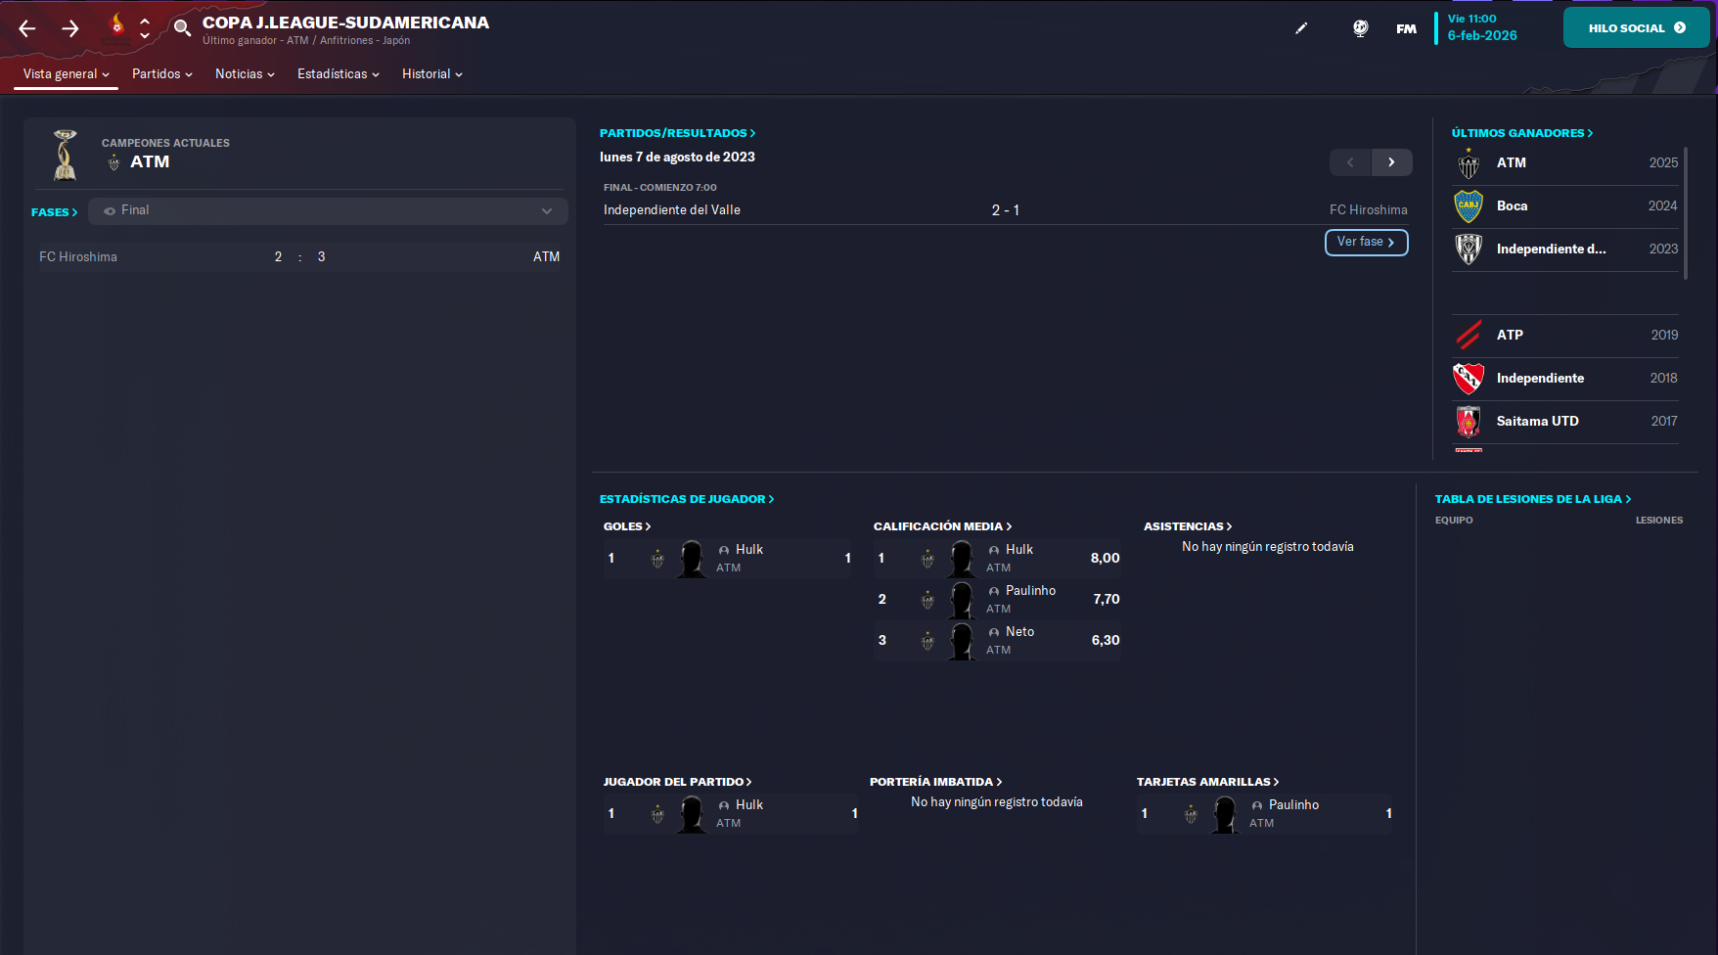Click Neto's name in rating list
This screenshot has height=955, width=1718.
pos(1019,632)
